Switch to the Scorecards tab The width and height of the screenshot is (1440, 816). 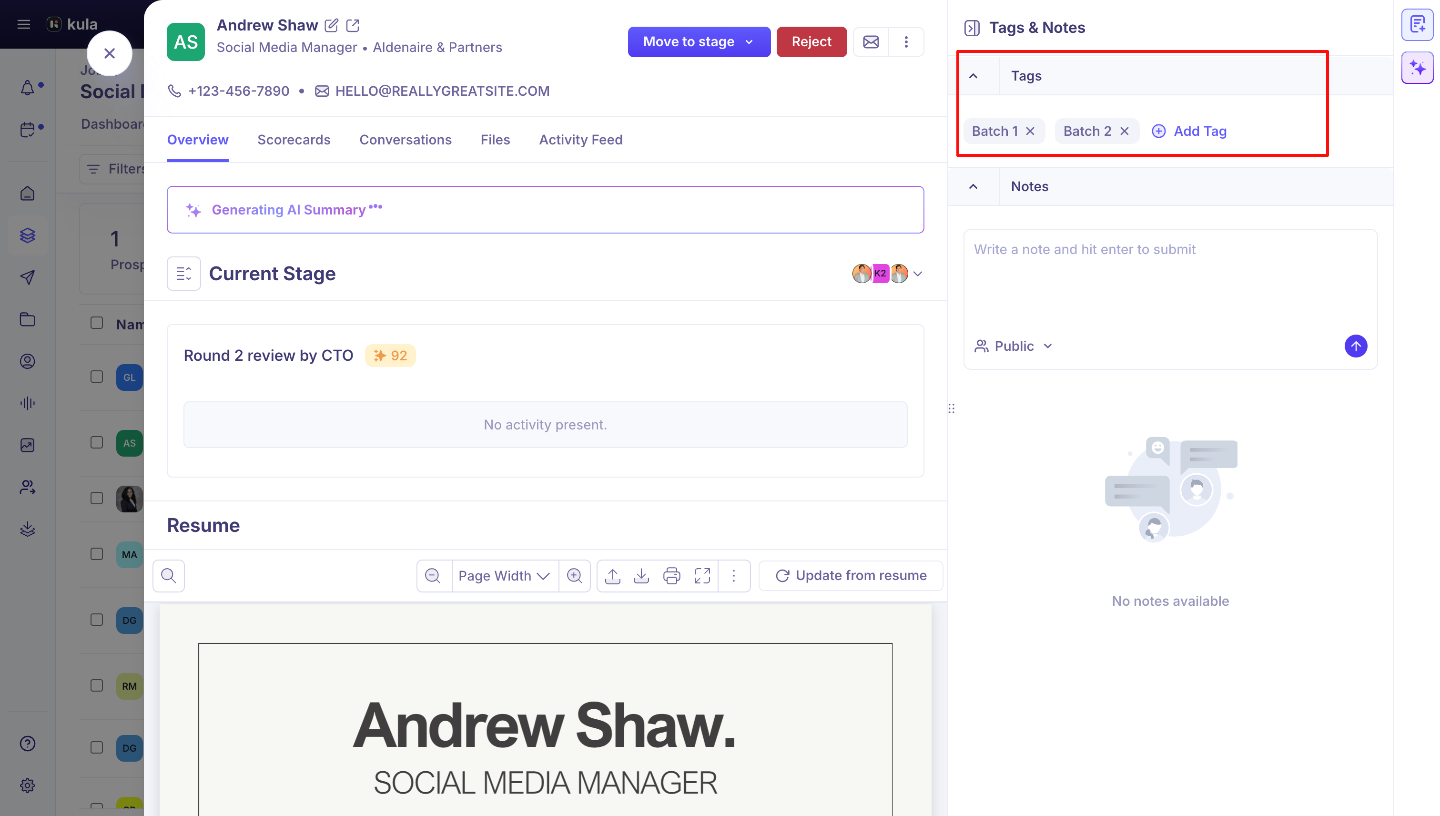[x=294, y=140]
